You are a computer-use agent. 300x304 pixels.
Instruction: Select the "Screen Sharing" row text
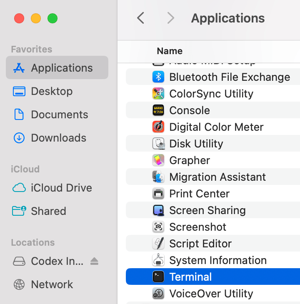click(x=207, y=210)
